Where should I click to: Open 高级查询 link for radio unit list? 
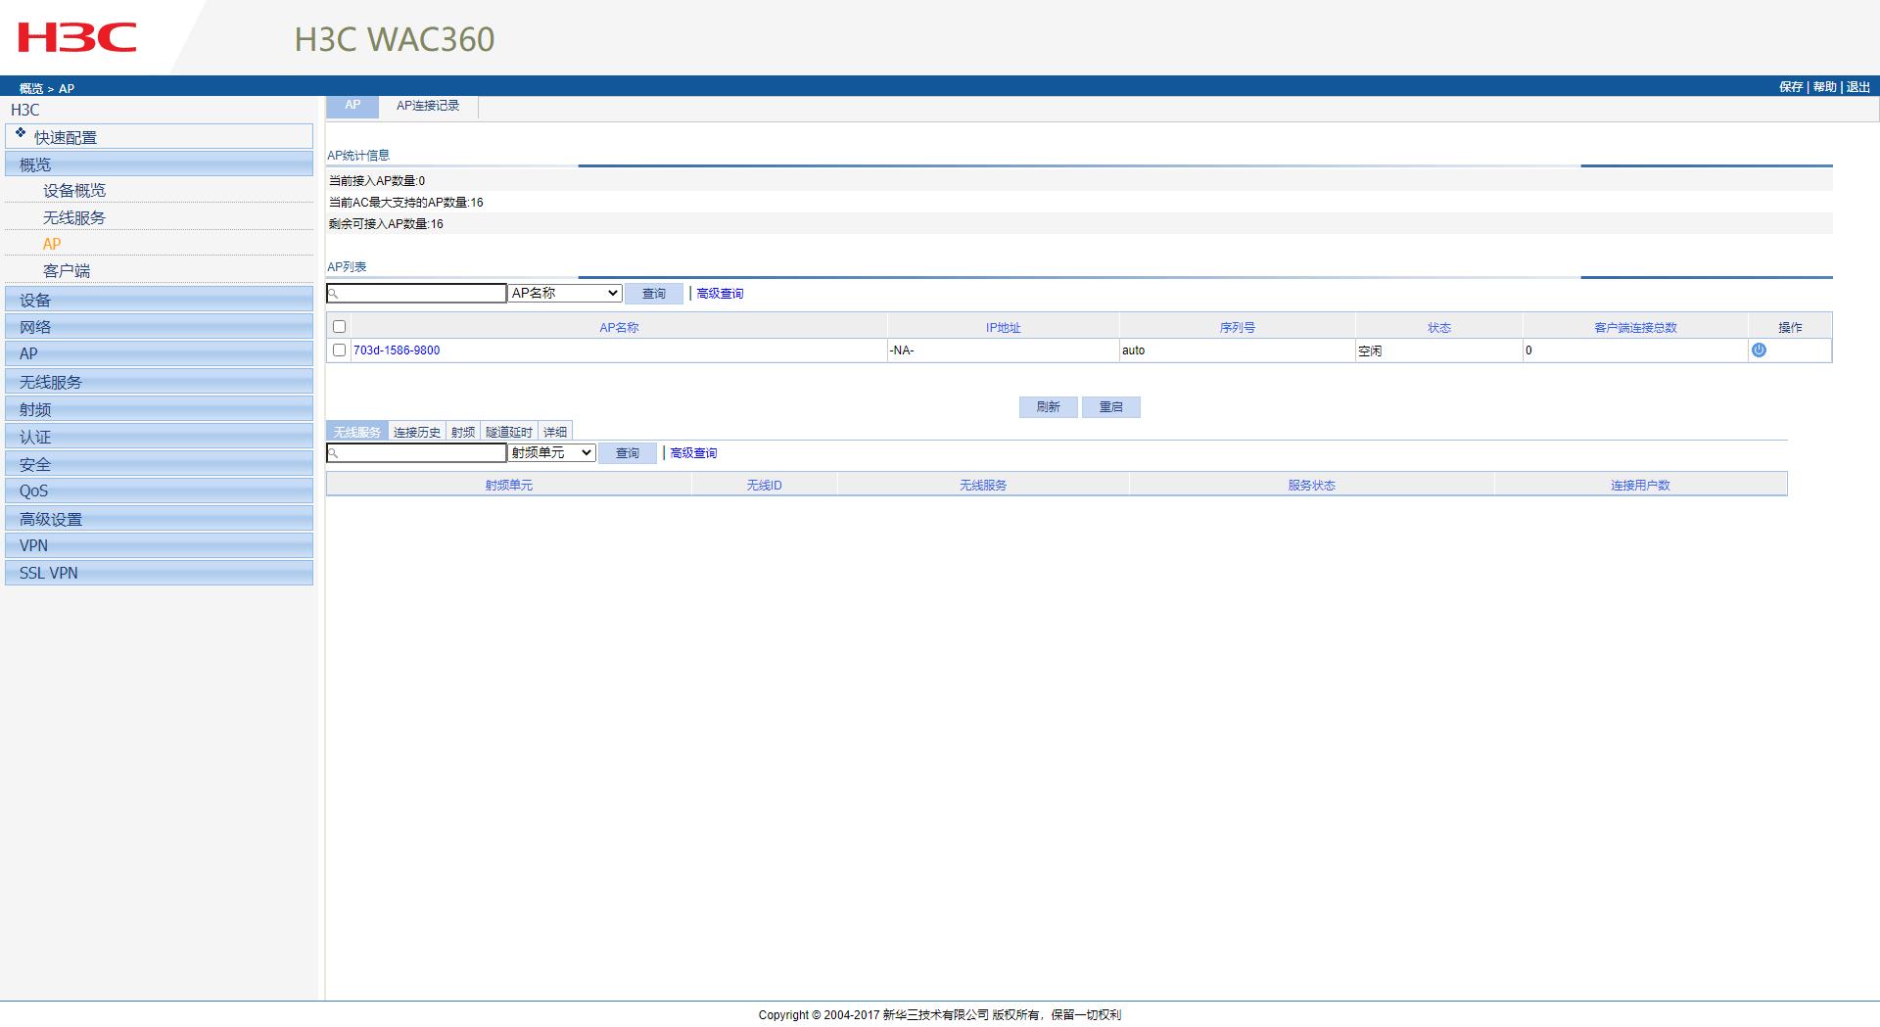[x=693, y=453]
